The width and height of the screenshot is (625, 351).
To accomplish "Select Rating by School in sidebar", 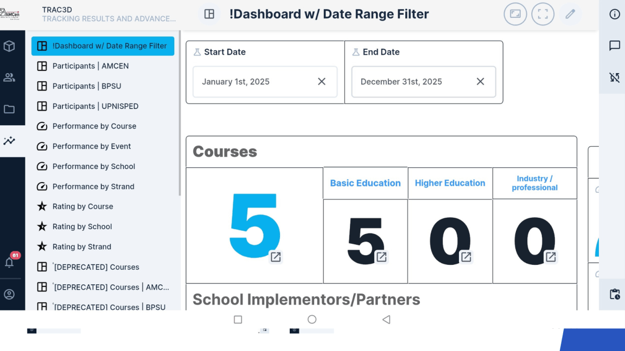I will 82,226.
